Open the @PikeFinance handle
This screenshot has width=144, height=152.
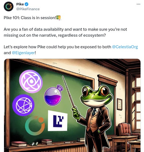28,9
